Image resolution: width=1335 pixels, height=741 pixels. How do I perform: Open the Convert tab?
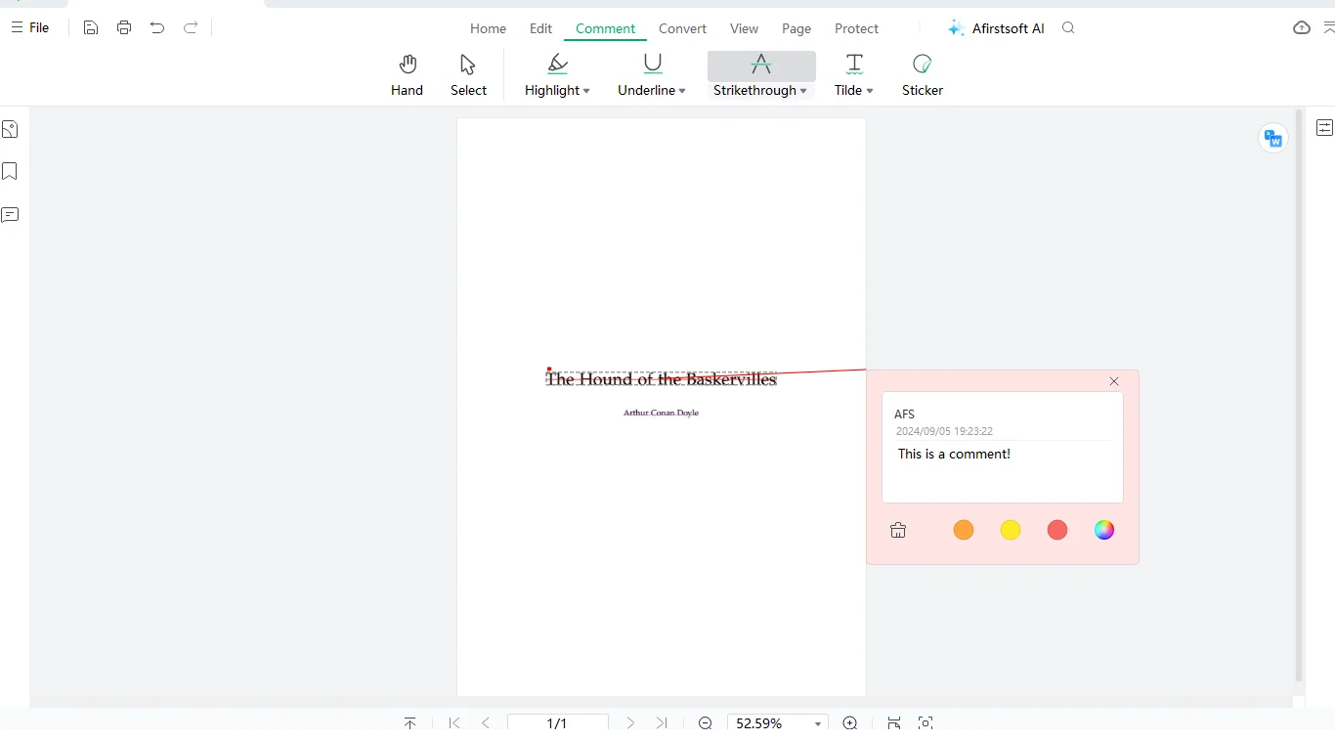(x=682, y=28)
